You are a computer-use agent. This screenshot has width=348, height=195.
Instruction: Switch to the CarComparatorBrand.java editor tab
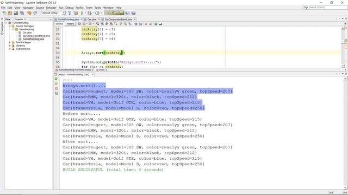(x=118, y=19)
